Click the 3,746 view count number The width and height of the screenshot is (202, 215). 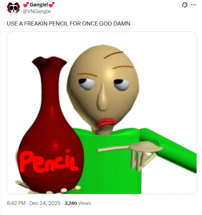[71, 203]
